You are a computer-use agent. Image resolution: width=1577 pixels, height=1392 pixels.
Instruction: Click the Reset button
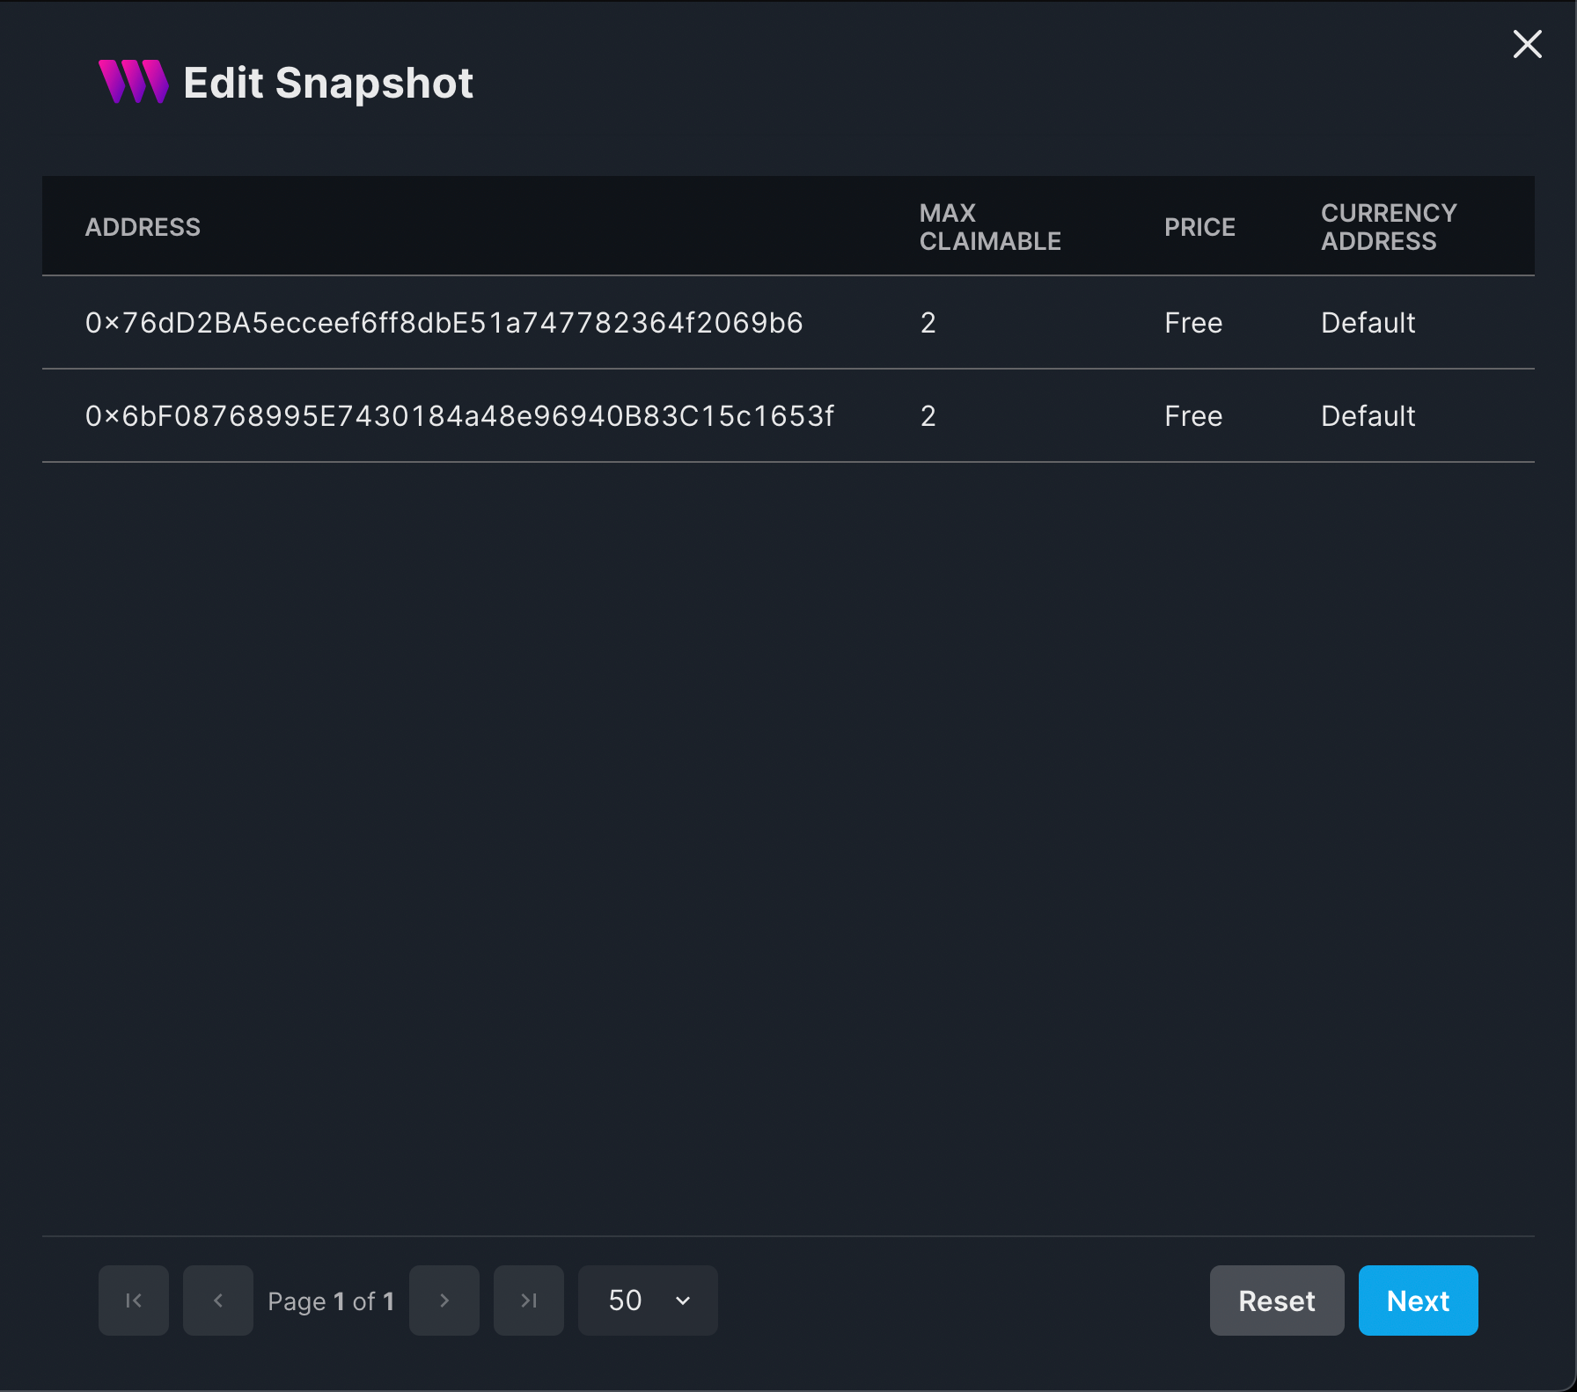[x=1277, y=1300]
